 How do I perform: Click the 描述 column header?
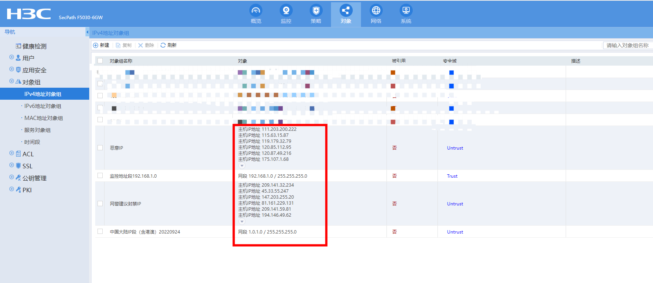pyautogui.click(x=576, y=61)
